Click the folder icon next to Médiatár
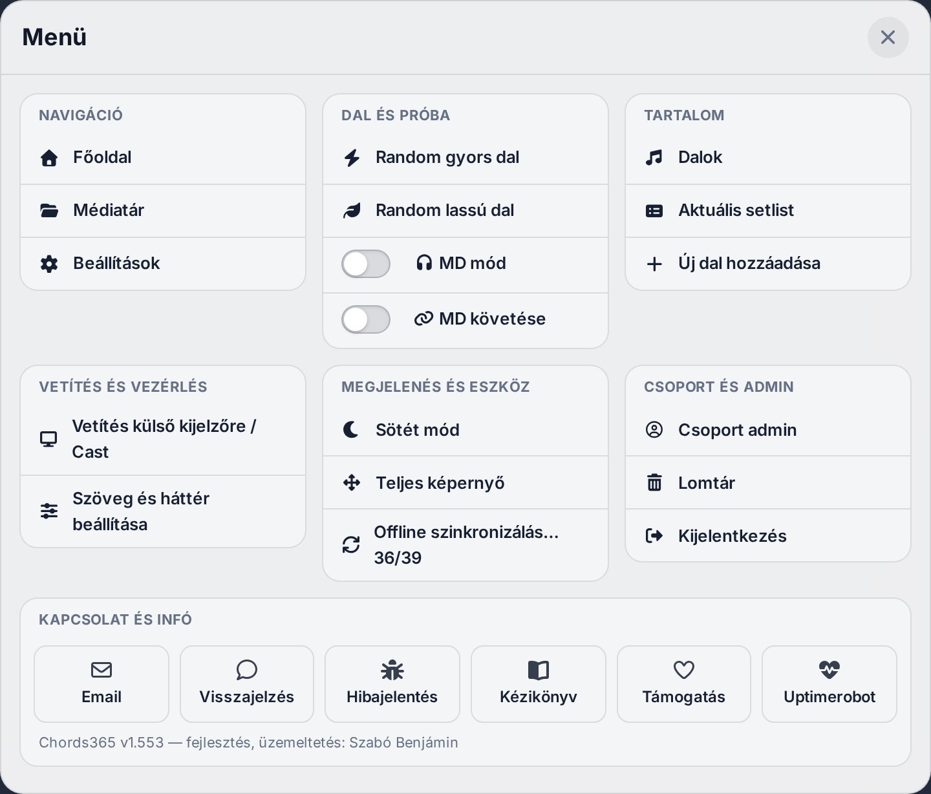 tap(49, 211)
